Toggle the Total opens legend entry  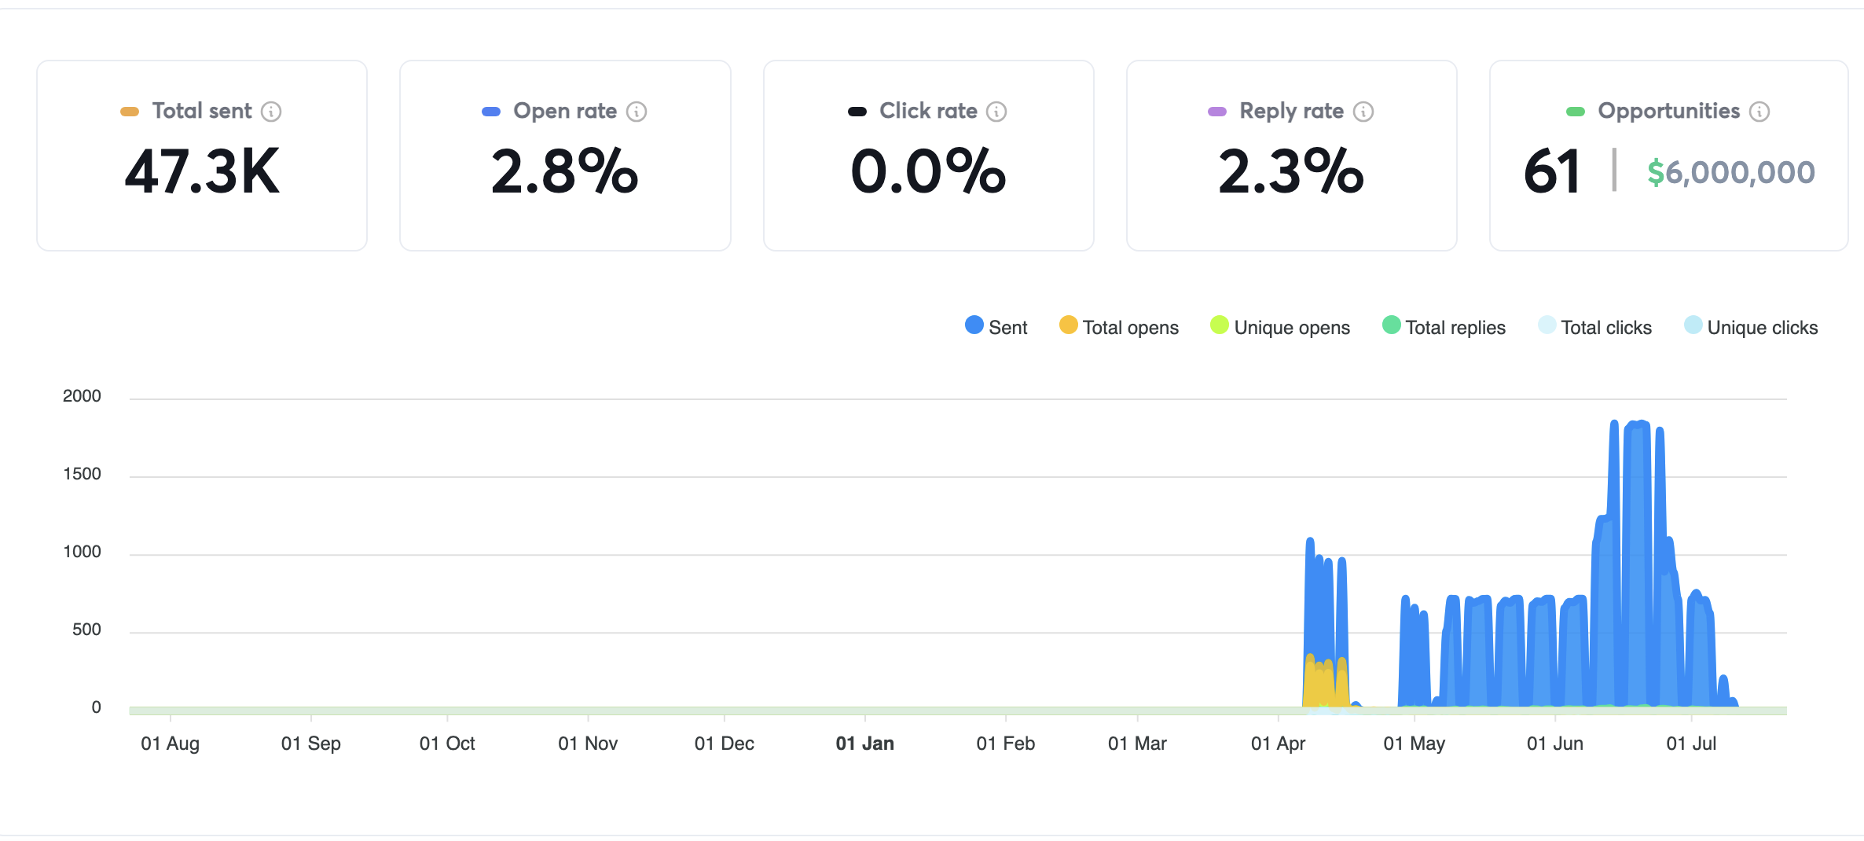pos(1118,327)
